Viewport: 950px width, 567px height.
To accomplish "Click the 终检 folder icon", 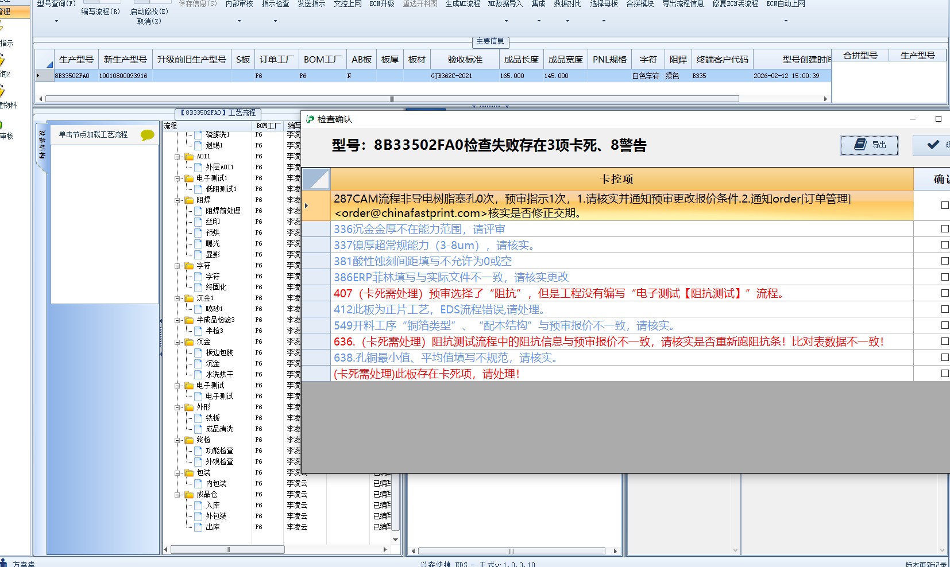I will pyautogui.click(x=189, y=440).
